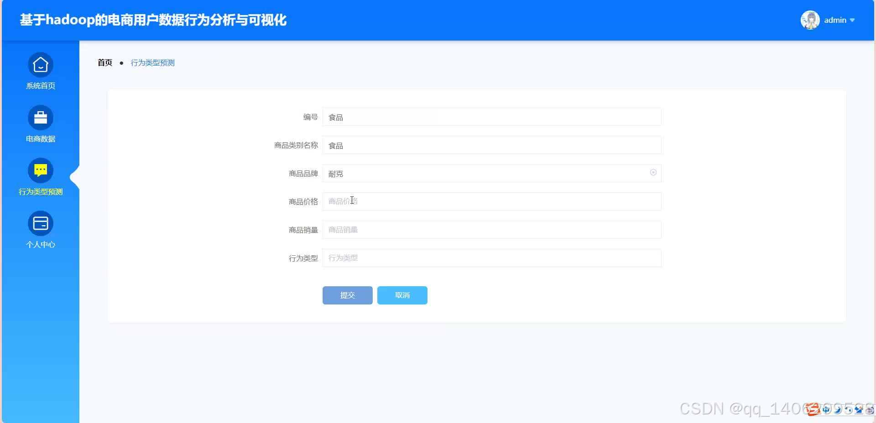Focus the 编号 input showing 食品
Image resolution: width=876 pixels, height=423 pixels.
pyautogui.click(x=492, y=117)
